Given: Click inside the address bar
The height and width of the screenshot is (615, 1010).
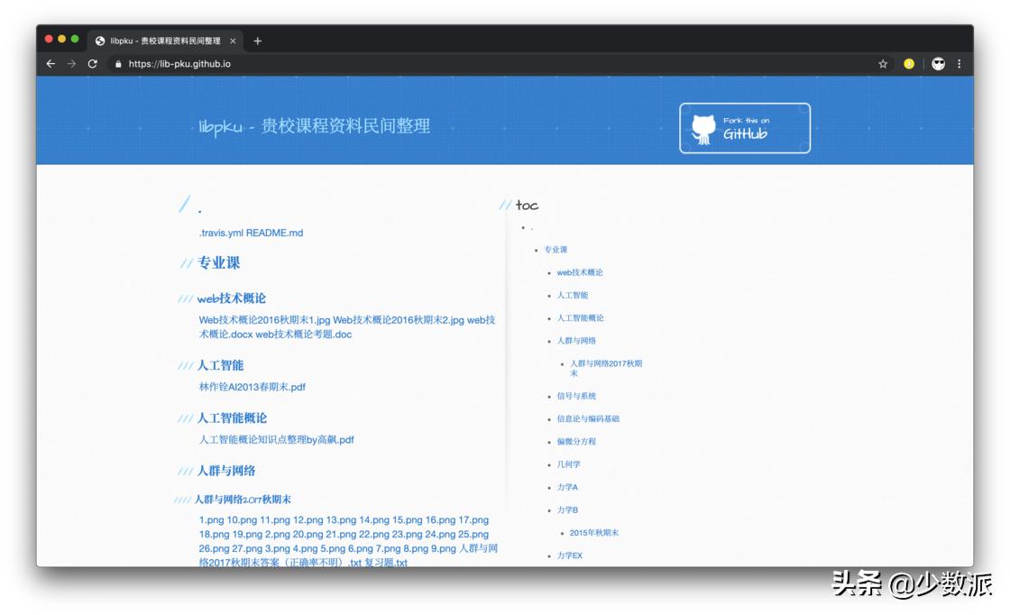Looking at the screenshot, I should tap(271, 63).
